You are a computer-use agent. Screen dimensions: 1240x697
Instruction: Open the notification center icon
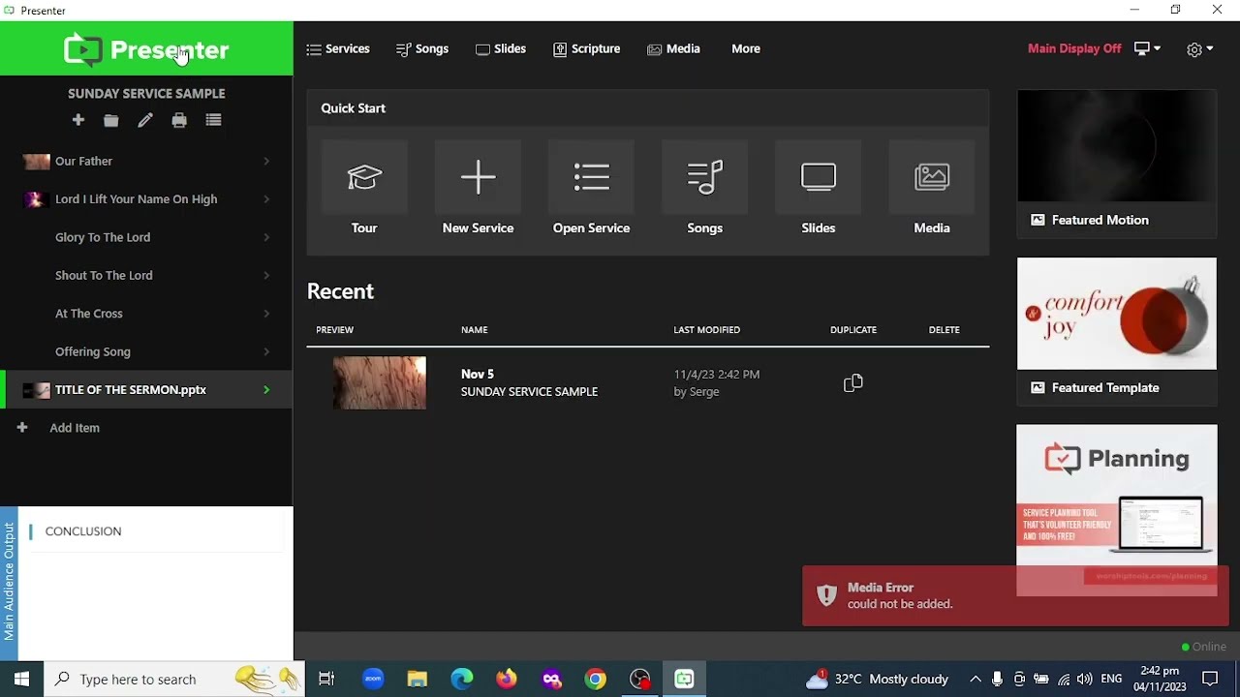(1210, 680)
